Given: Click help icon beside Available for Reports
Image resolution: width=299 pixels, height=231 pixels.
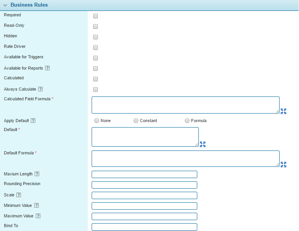Looking at the screenshot, I should click(x=47, y=68).
